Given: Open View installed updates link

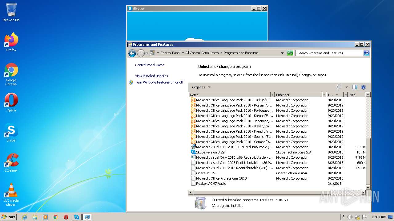Looking at the screenshot, I should click(x=151, y=76).
